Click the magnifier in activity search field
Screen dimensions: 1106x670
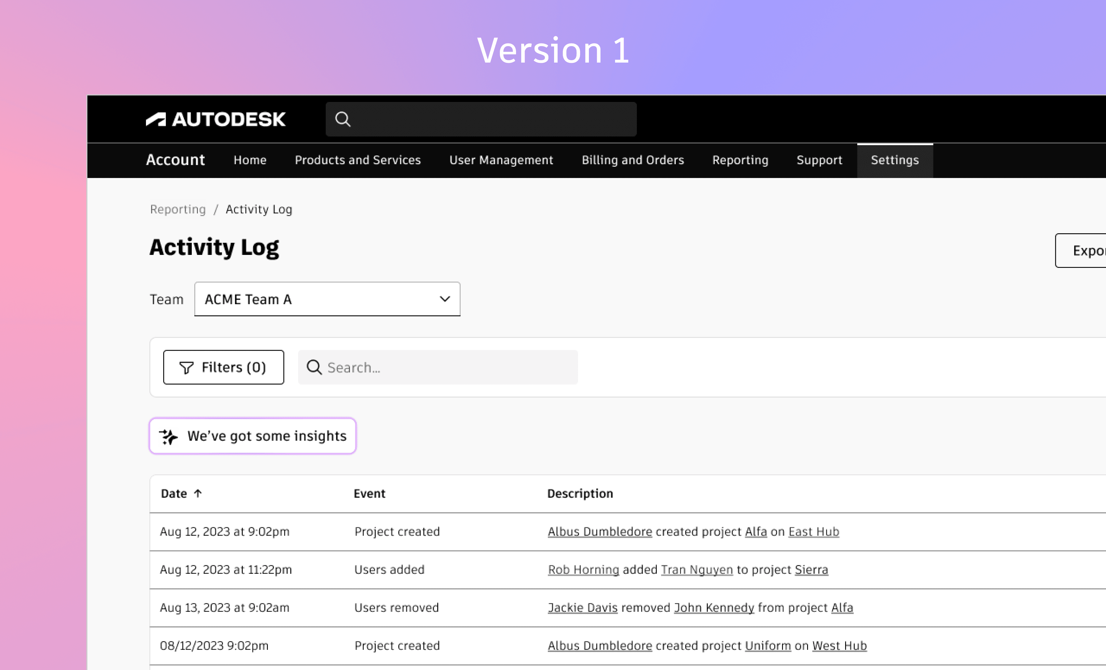tap(314, 367)
